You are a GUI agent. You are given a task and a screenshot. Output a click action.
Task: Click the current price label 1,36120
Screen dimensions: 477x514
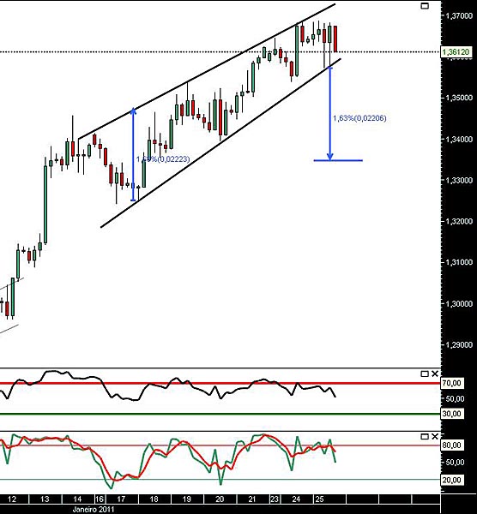[456, 51]
